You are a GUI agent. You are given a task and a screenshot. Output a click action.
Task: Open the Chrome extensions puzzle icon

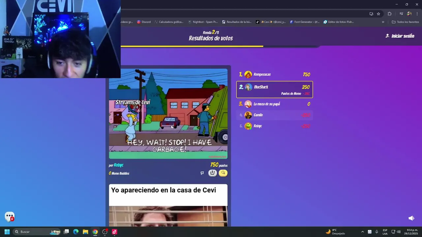click(x=390, y=14)
